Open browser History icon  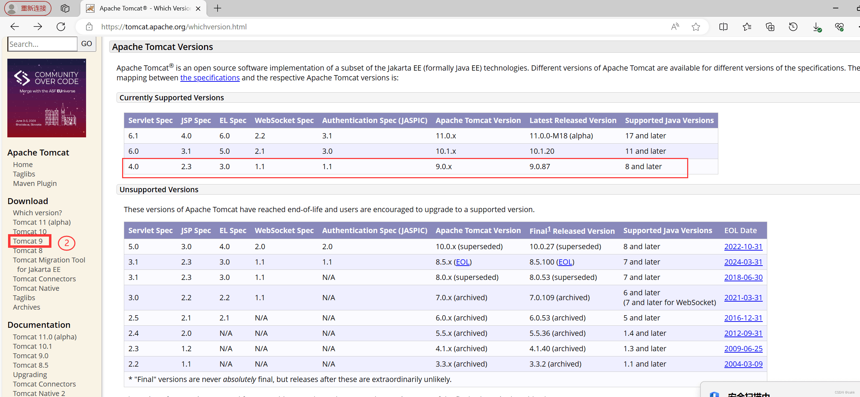pos(793,27)
